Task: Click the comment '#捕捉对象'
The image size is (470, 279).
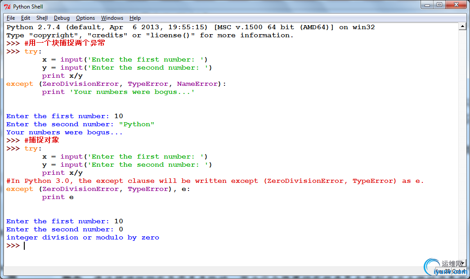Action: pyautogui.click(x=42, y=140)
